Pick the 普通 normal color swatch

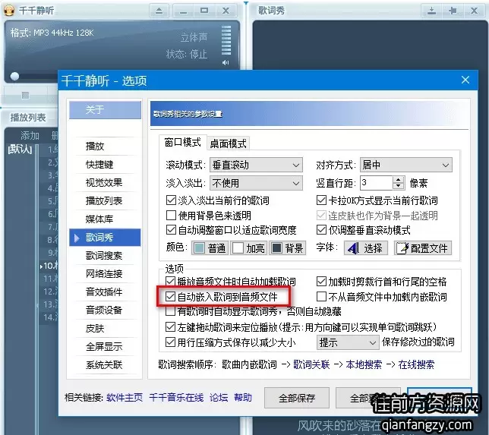click(210, 248)
